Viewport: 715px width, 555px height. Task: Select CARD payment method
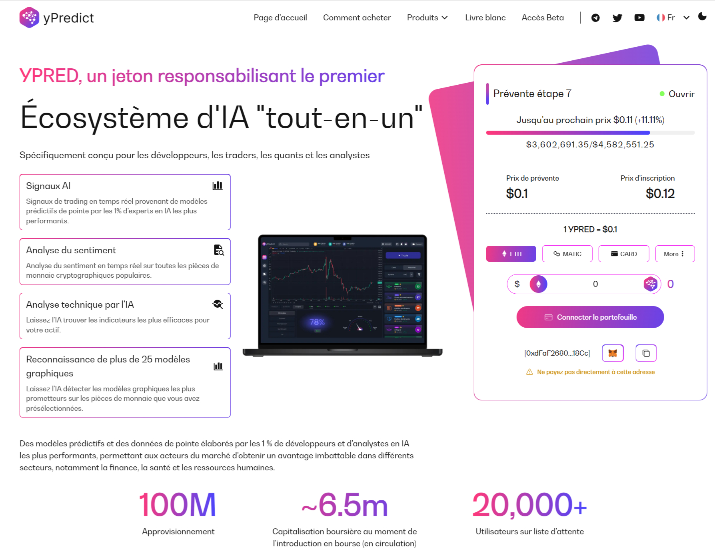(x=624, y=254)
